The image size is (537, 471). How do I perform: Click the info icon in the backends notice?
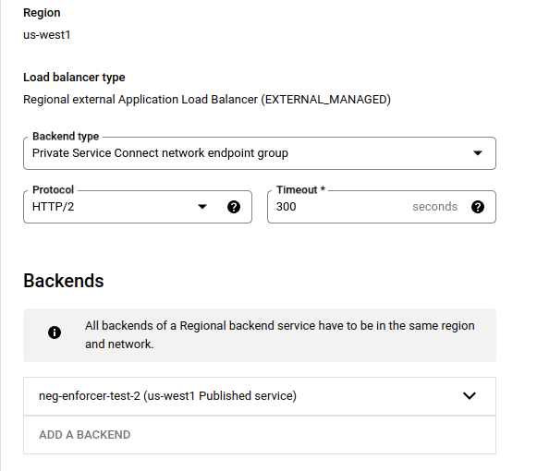point(55,332)
